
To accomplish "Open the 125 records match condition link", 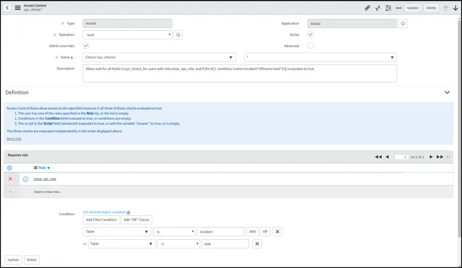I will (x=105, y=212).
